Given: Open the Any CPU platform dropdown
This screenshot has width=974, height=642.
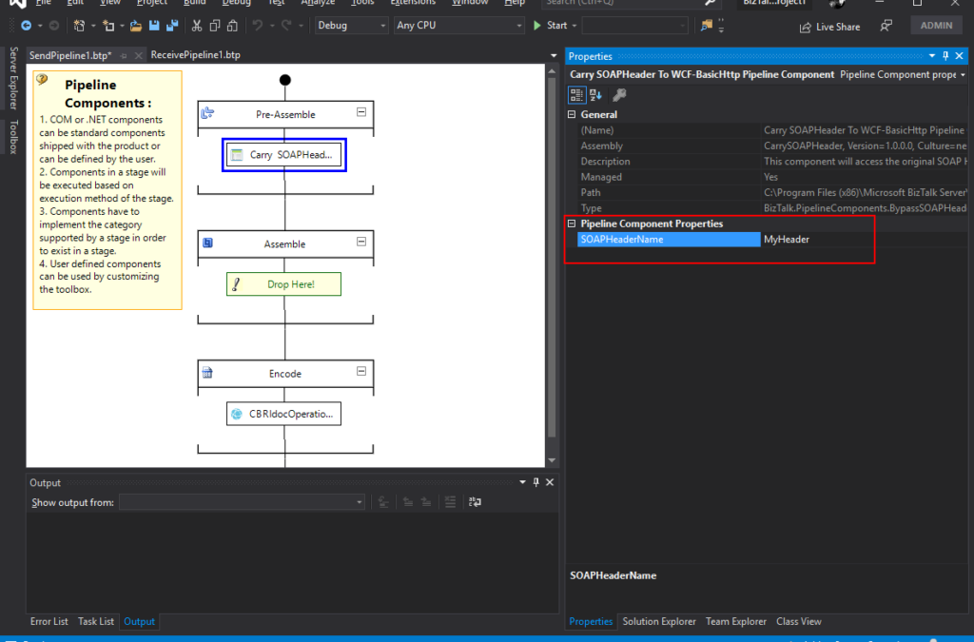Looking at the screenshot, I should (x=459, y=26).
